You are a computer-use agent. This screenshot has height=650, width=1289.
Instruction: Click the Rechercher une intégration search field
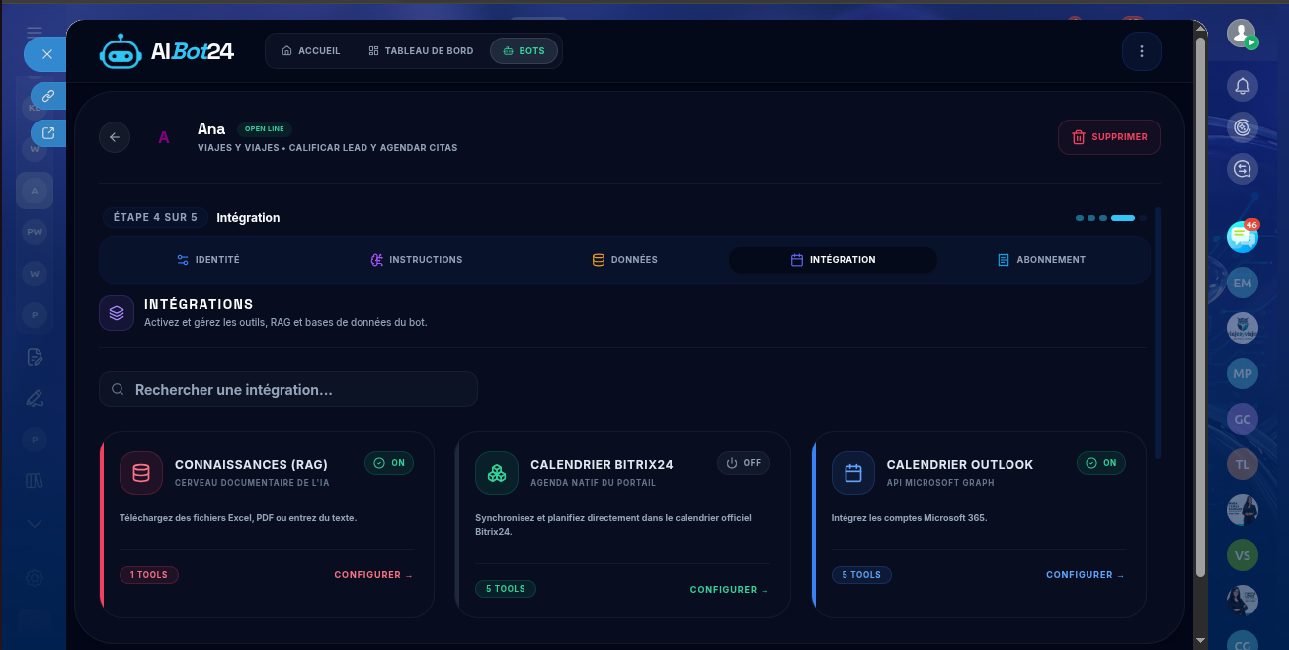(288, 389)
